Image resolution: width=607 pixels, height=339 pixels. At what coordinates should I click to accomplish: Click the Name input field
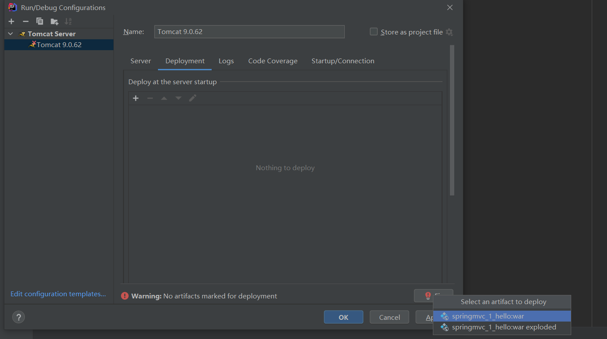[249, 31]
